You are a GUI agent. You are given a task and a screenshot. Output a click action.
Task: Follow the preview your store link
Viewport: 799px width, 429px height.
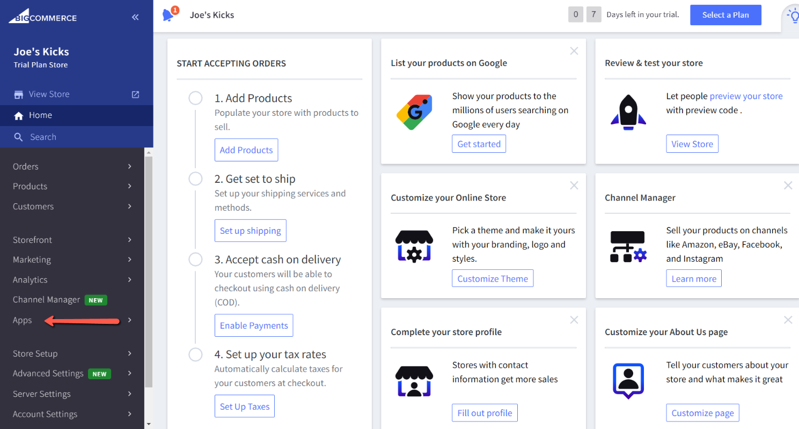tap(746, 96)
